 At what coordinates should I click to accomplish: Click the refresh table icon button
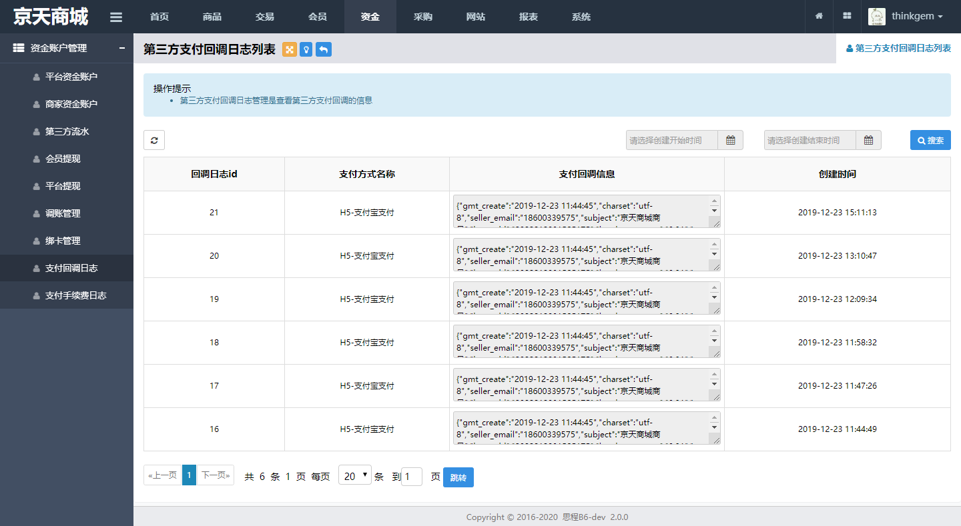coord(154,140)
